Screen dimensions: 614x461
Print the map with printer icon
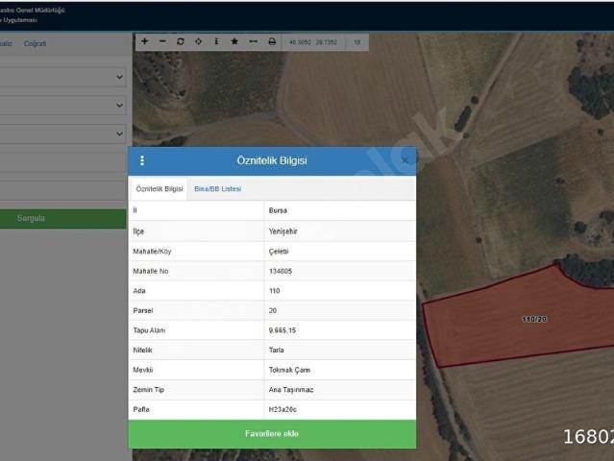(x=272, y=41)
